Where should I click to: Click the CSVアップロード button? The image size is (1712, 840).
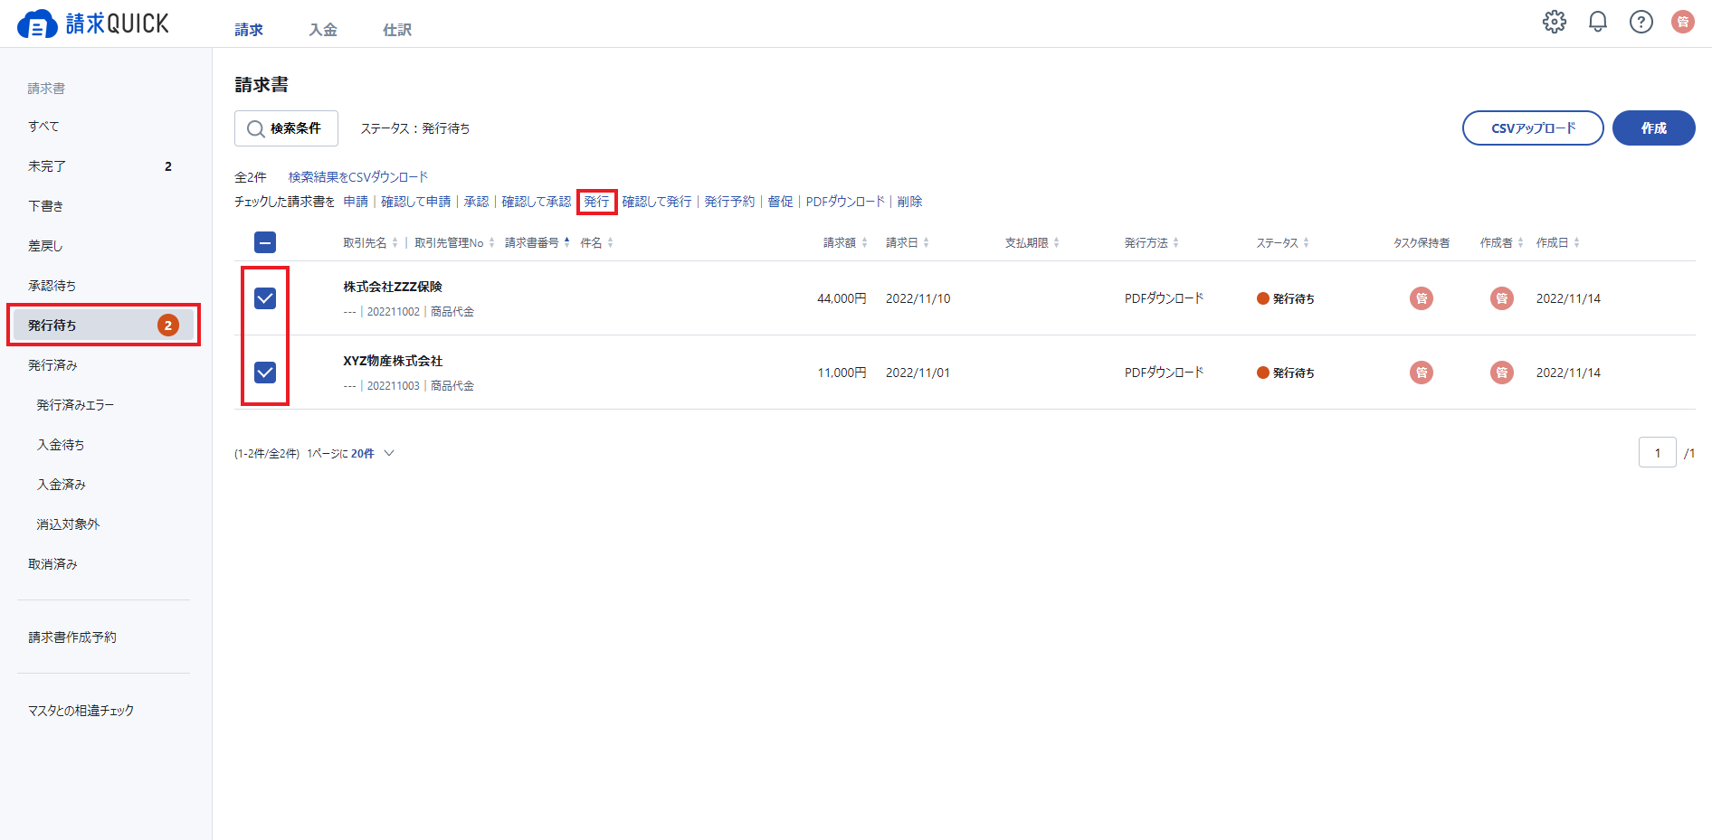(1533, 128)
